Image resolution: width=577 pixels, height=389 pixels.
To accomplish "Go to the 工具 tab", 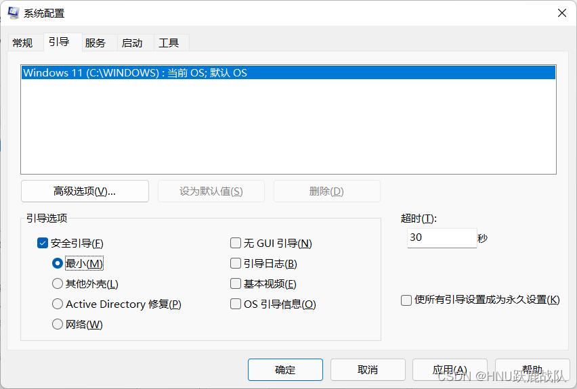I will (x=169, y=43).
